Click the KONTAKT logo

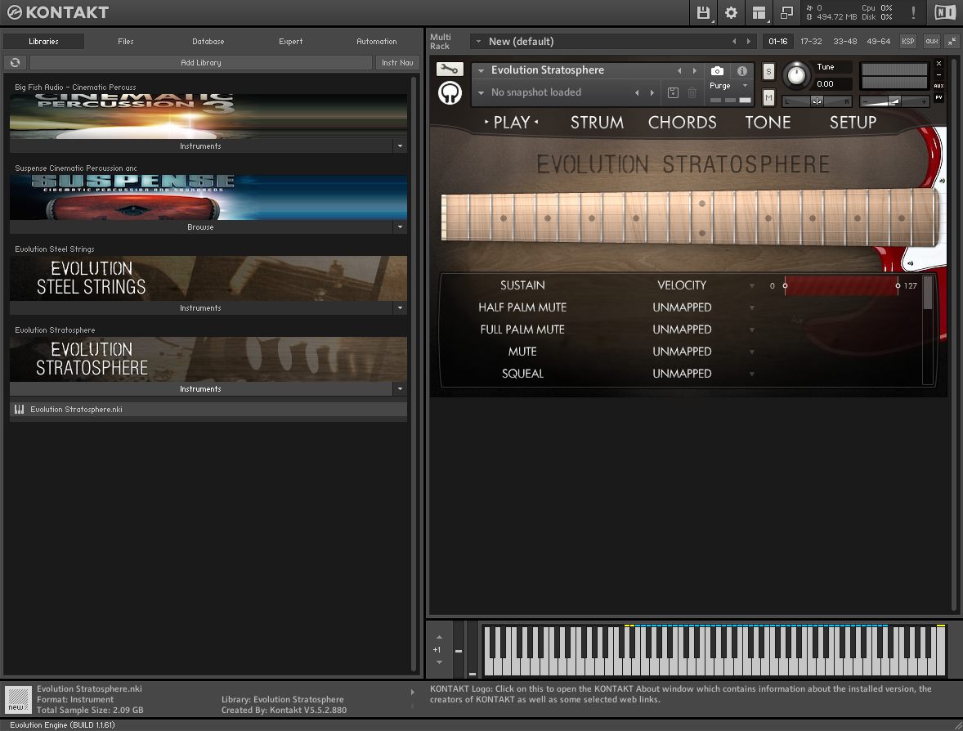tap(58, 12)
